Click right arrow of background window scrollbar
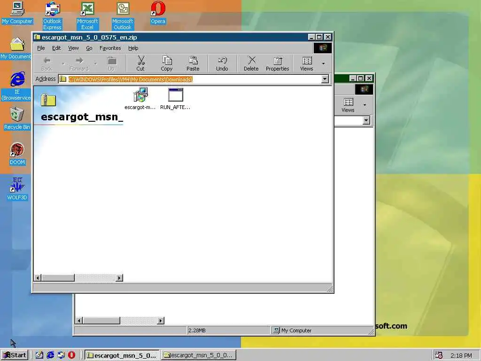Screen dimensions: 481x361 point(161,321)
